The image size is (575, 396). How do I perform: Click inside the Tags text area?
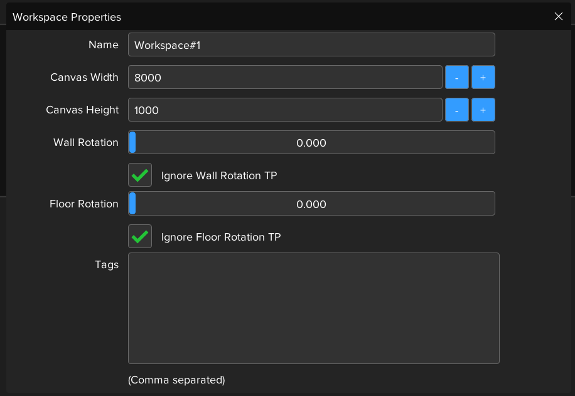(313, 308)
